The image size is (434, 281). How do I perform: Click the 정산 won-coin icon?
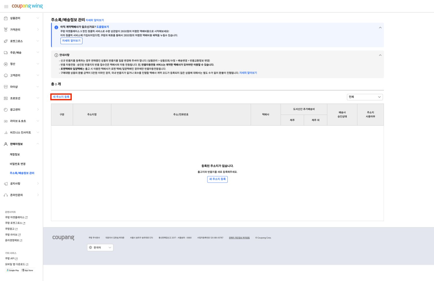click(5, 64)
